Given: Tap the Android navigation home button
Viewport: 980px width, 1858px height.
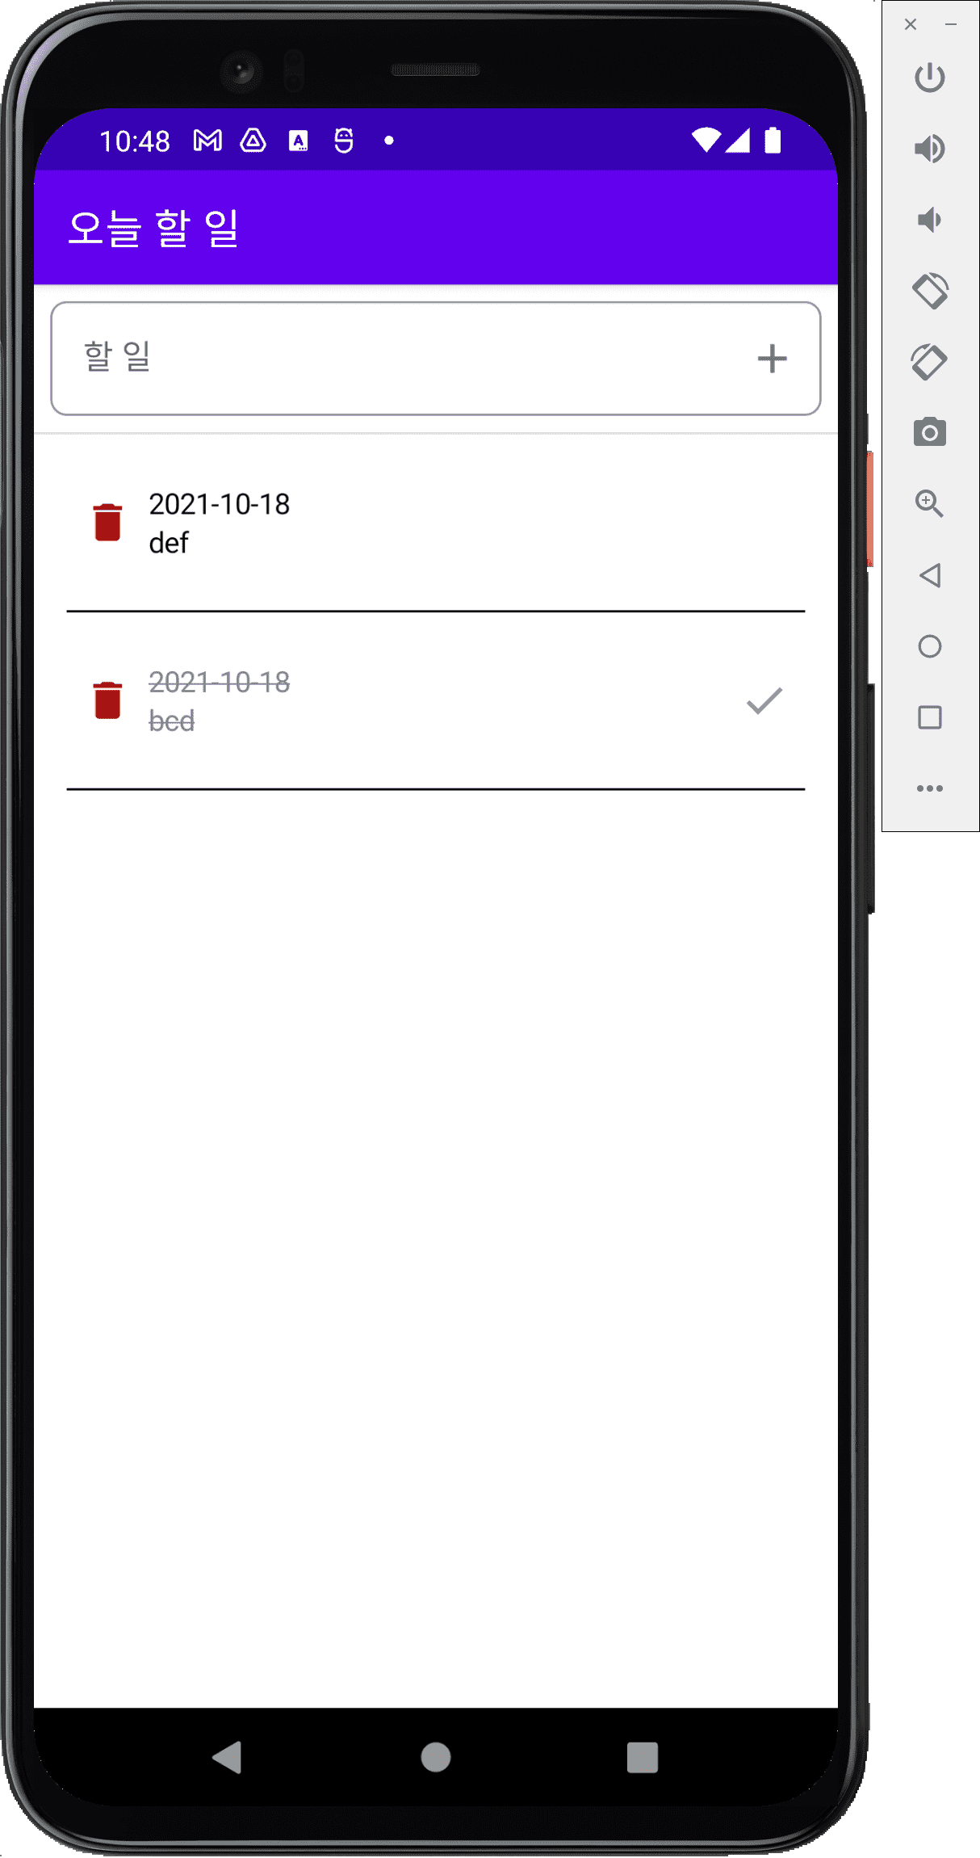Looking at the screenshot, I should (436, 1757).
